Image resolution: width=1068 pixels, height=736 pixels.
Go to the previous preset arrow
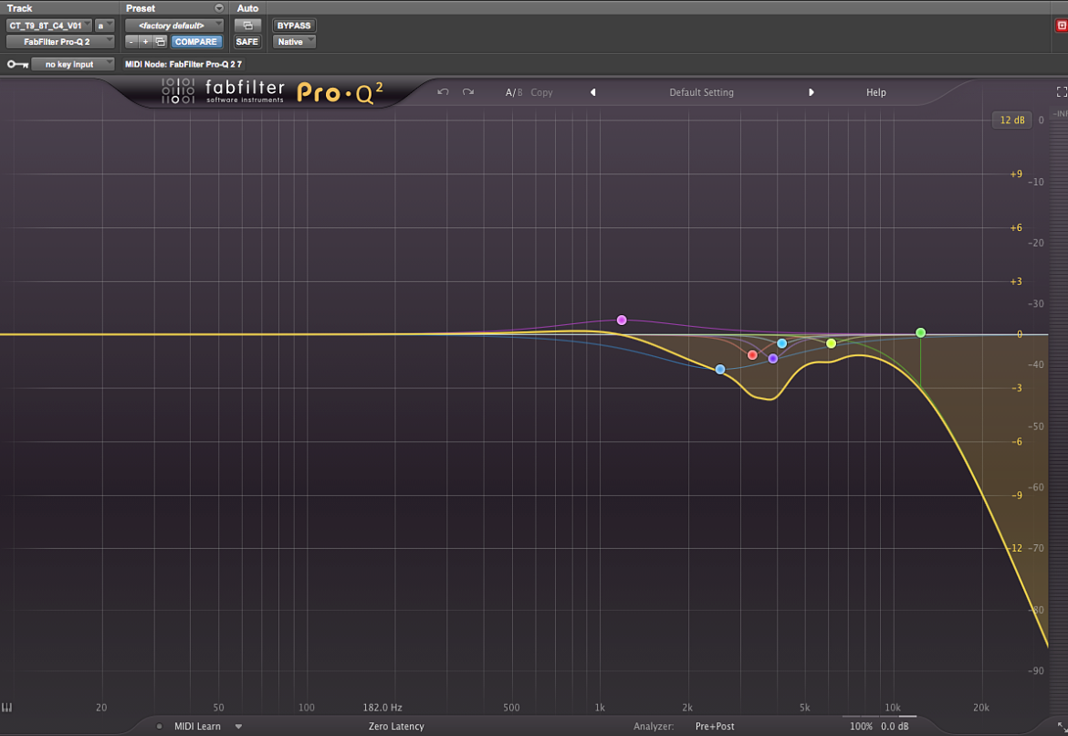[592, 92]
